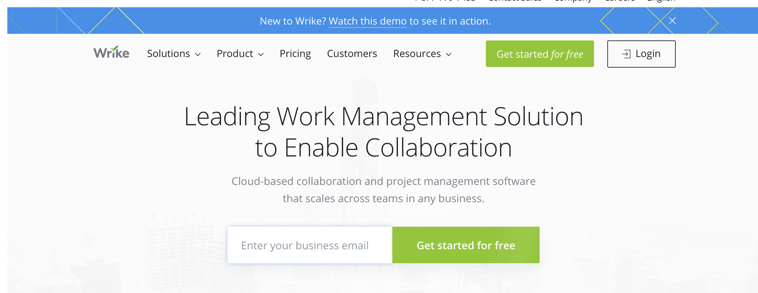Open the Pricing page
This screenshot has height=293, width=758.
(295, 54)
